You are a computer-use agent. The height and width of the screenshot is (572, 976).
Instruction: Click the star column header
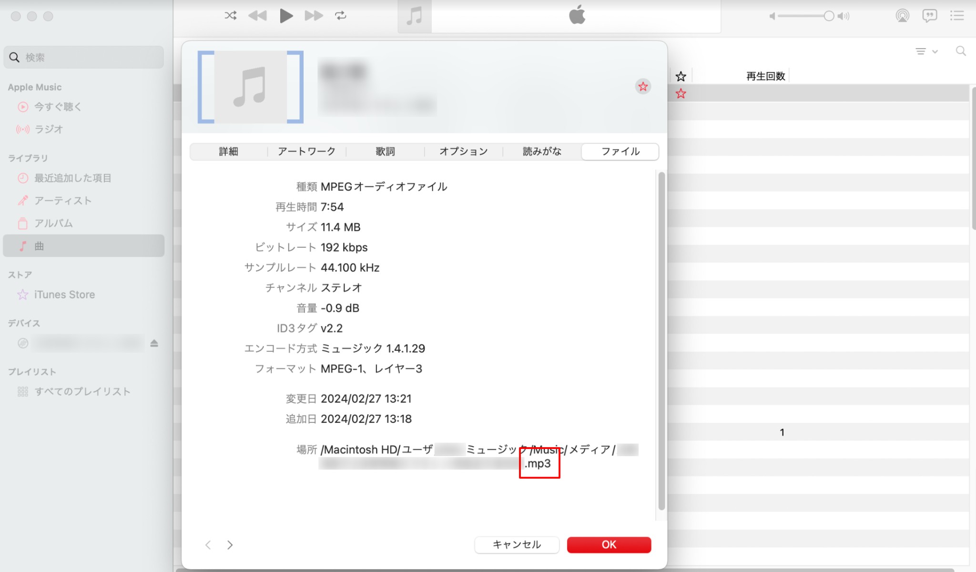(681, 76)
